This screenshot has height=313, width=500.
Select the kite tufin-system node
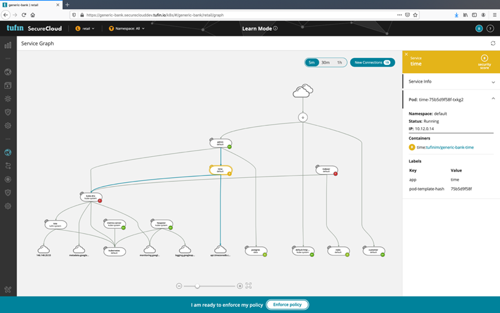55,225
